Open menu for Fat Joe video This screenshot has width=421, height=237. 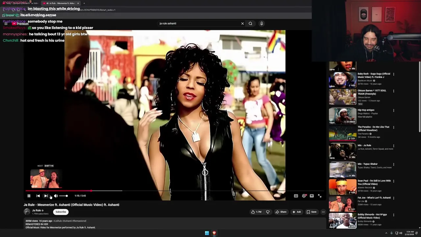point(394,198)
